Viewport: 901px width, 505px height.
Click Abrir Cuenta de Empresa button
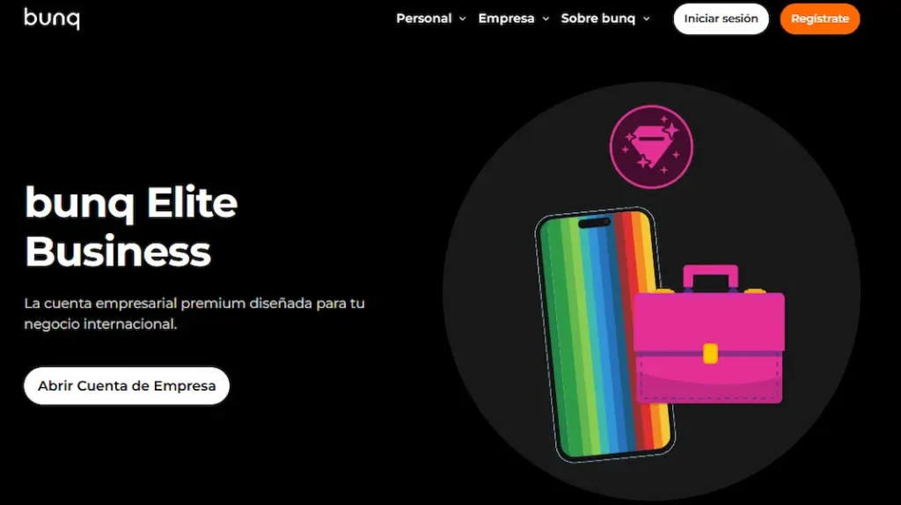[127, 385]
